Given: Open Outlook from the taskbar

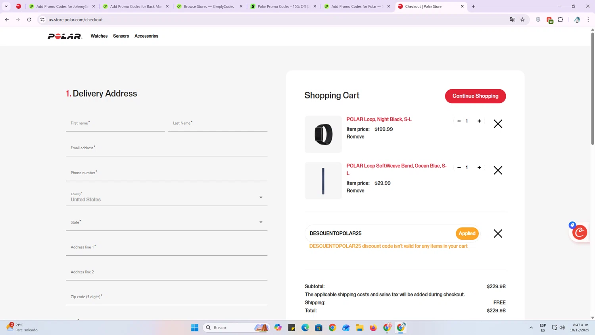Looking at the screenshot, I should coord(346,327).
